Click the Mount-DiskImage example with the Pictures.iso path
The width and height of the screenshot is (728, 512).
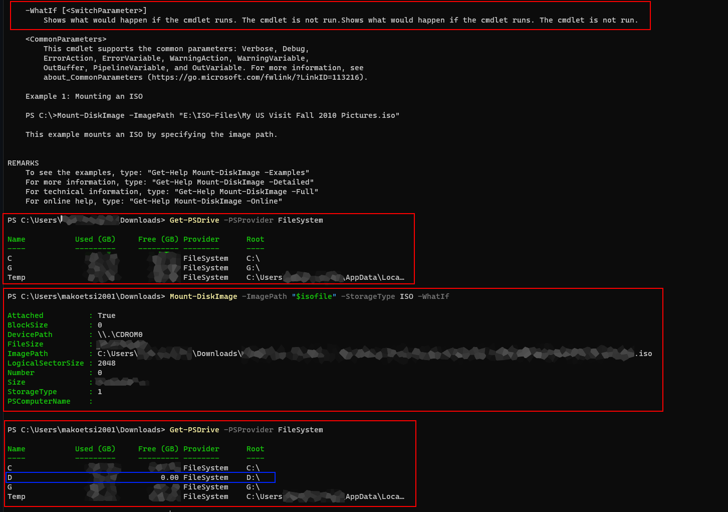(x=212, y=115)
